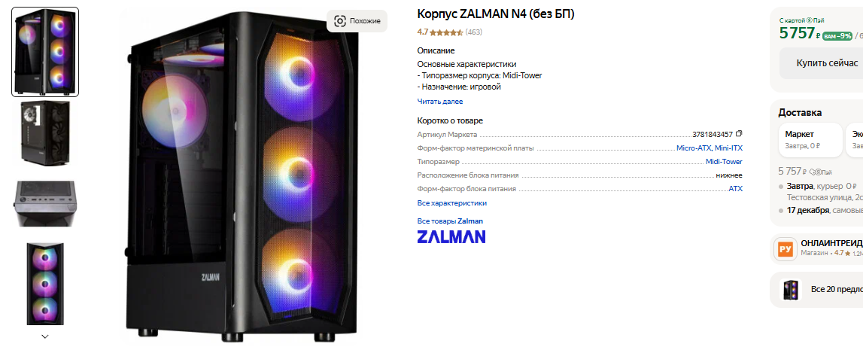863x347 pixels.
Task: Select the second thumbnail showing open case side
Action: tap(45, 132)
